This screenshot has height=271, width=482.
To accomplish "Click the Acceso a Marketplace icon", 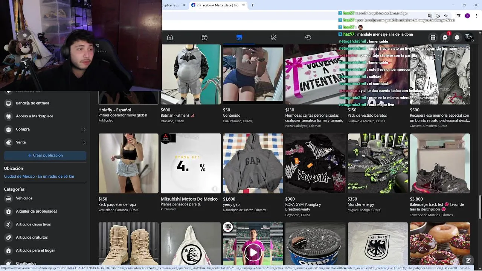I will [8, 116].
